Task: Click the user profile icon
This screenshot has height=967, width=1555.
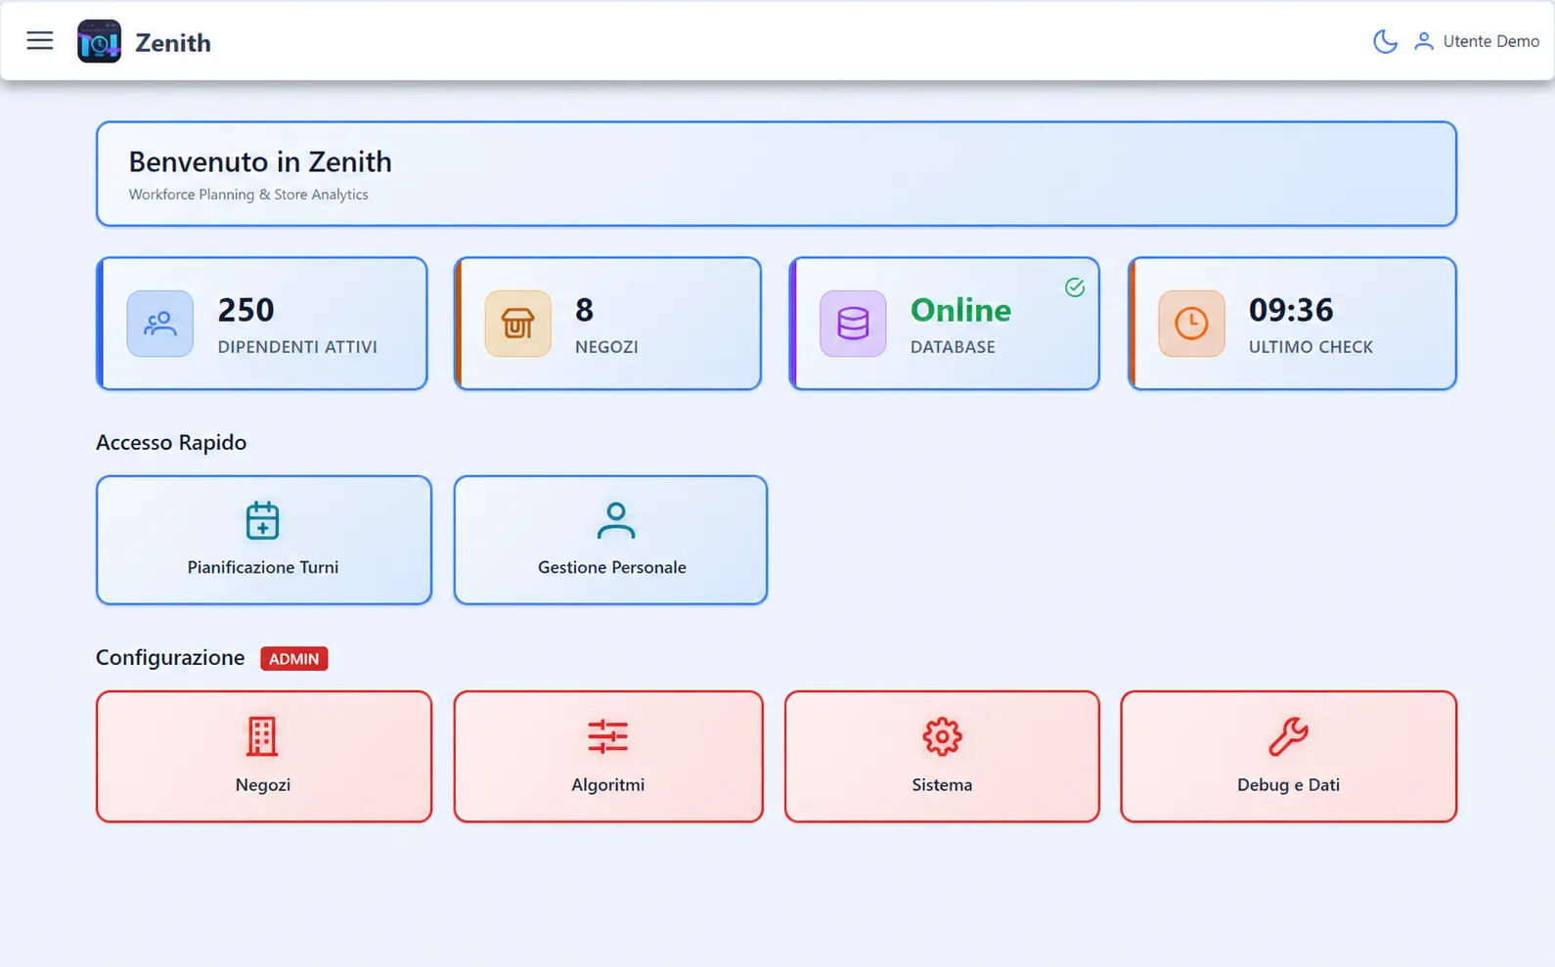Action: point(1424,41)
